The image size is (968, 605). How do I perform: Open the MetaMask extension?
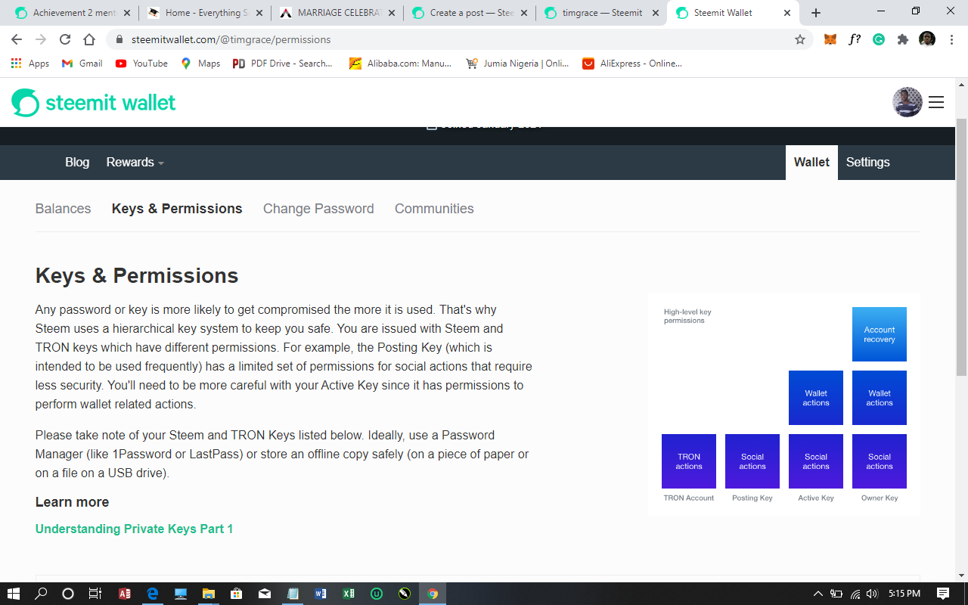830,39
